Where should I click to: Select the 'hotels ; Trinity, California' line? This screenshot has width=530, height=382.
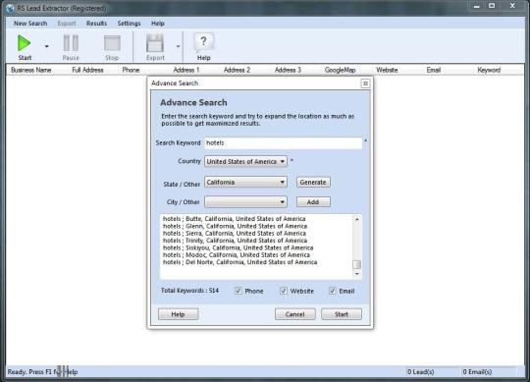235,241
